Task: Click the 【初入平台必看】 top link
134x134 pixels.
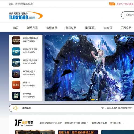Action: [x=125, y=4]
